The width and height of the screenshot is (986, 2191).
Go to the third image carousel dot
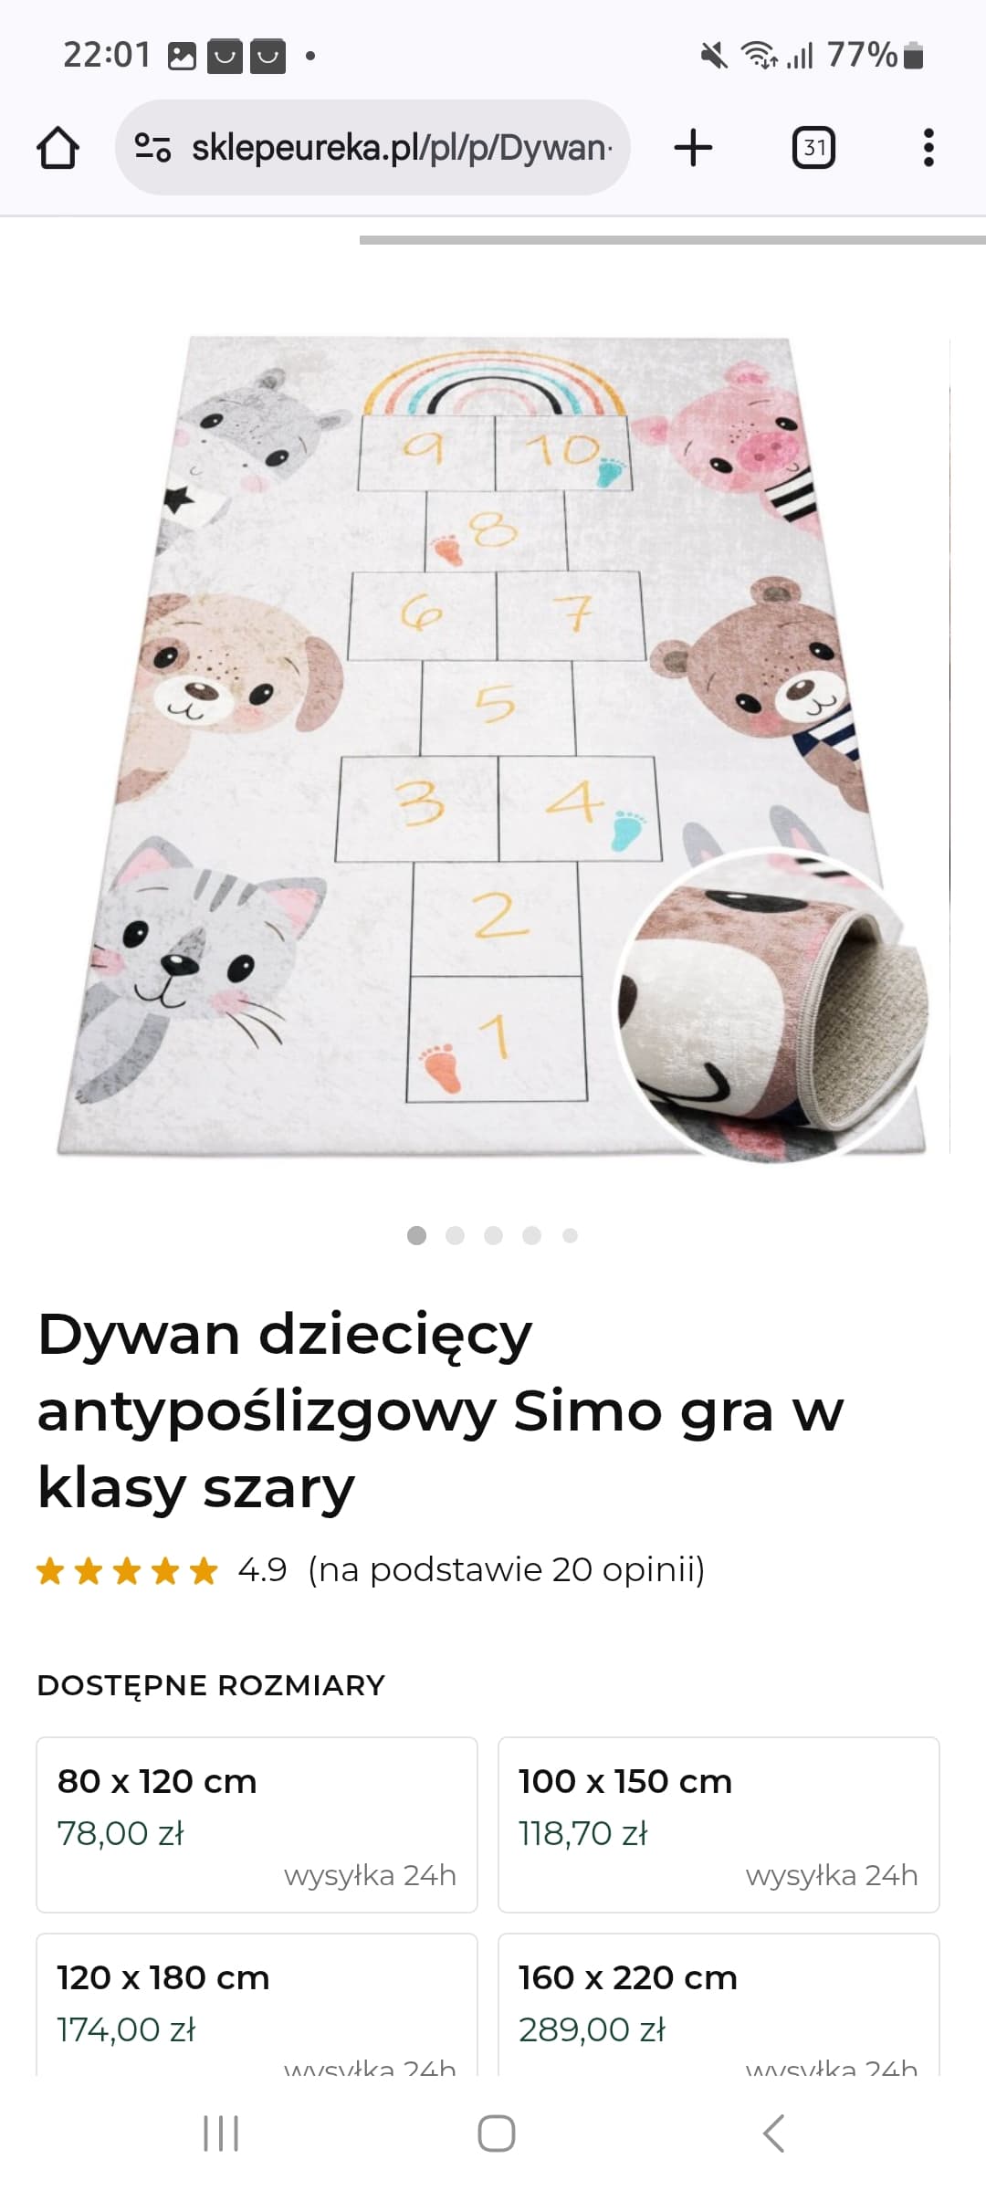click(x=493, y=1235)
